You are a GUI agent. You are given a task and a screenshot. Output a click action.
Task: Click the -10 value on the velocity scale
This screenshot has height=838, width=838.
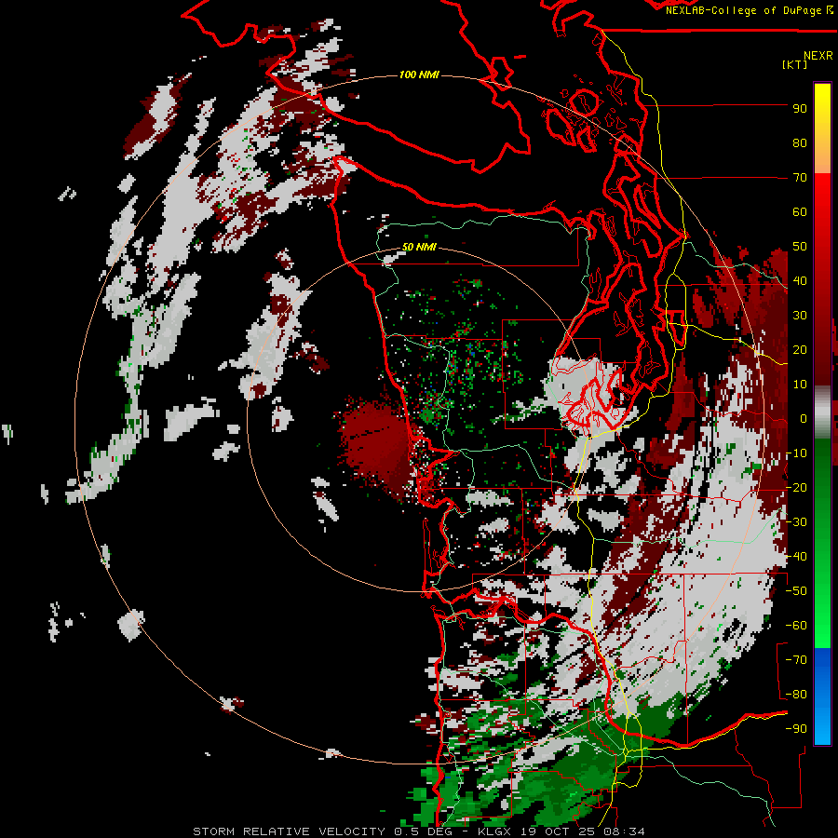point(796,453)
